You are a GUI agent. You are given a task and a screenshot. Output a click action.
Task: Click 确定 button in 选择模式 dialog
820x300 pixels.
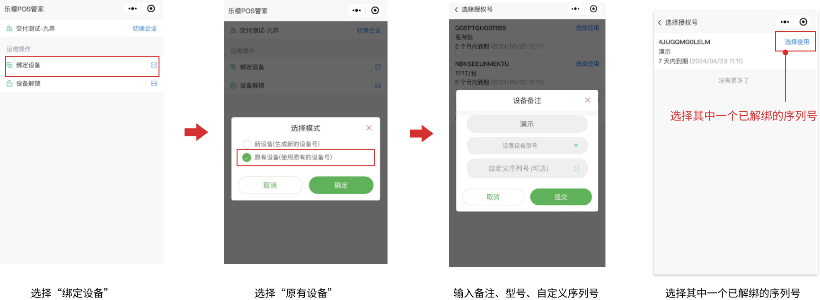click(341, 185)
